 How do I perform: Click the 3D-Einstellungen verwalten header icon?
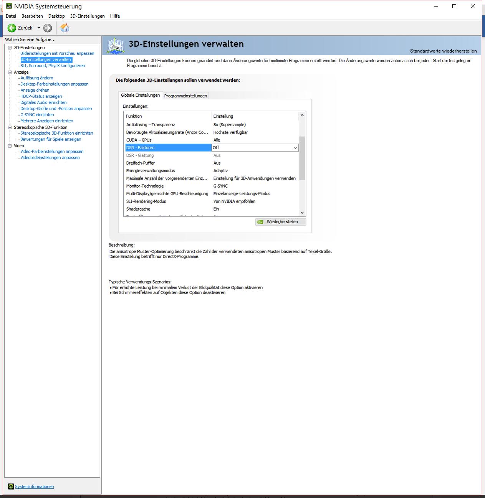tap(115, 46)
